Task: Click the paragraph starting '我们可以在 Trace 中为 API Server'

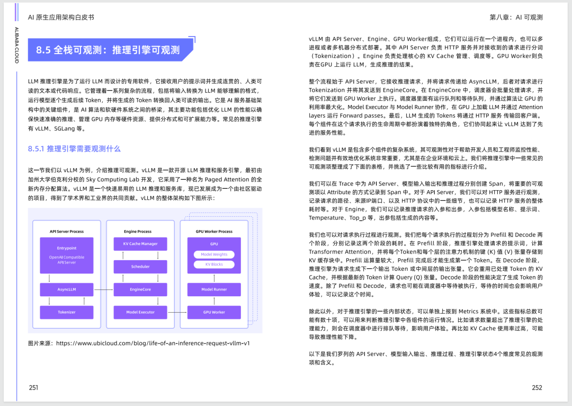Action: pos(426,200)
